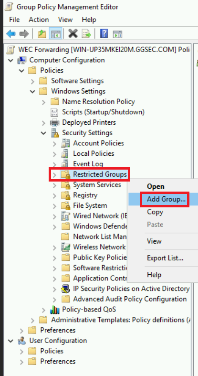This screenshot has width=198, height=376.
Task: Collapse the Windows Settings node
Action: tap(33, 92)
